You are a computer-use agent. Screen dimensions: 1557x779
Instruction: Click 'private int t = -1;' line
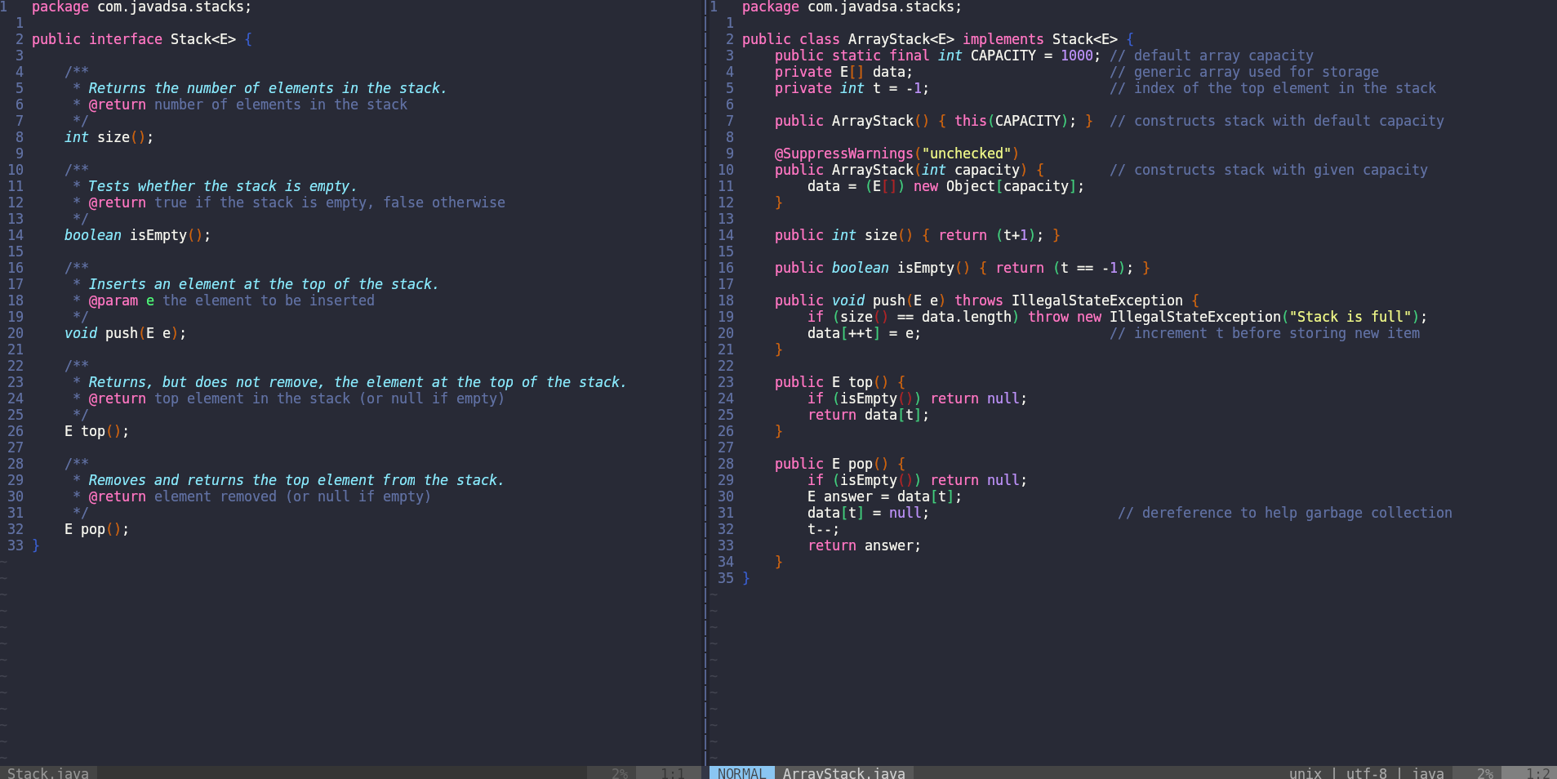point(852,88)
